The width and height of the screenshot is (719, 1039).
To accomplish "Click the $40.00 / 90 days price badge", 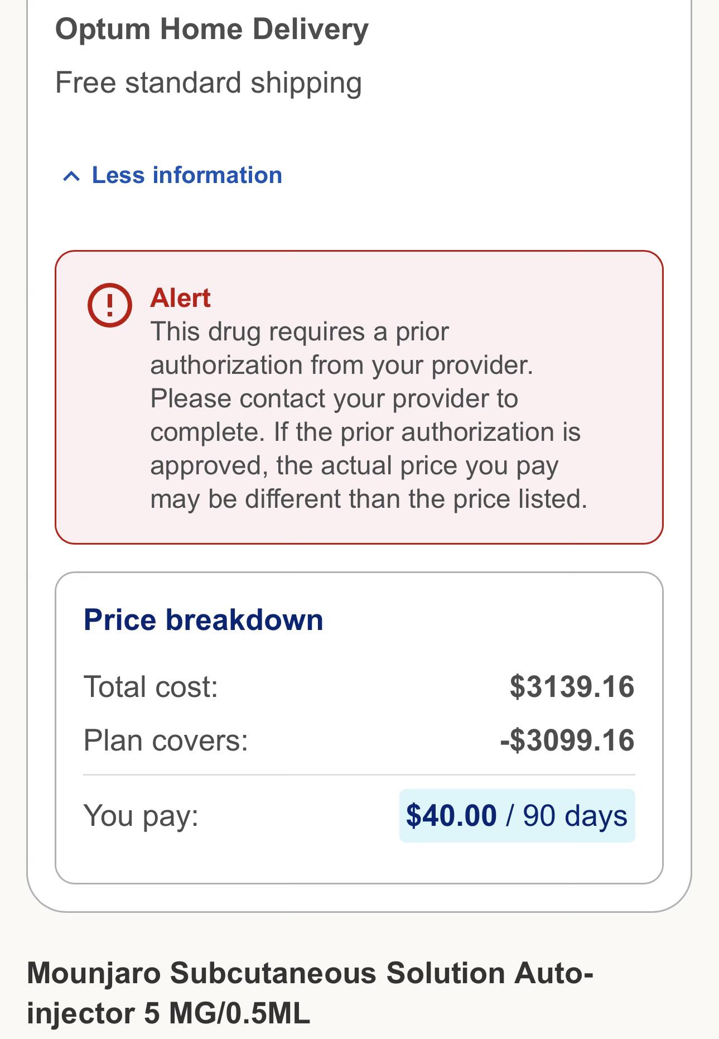I will pyautogui.click(x=517, y=816).
